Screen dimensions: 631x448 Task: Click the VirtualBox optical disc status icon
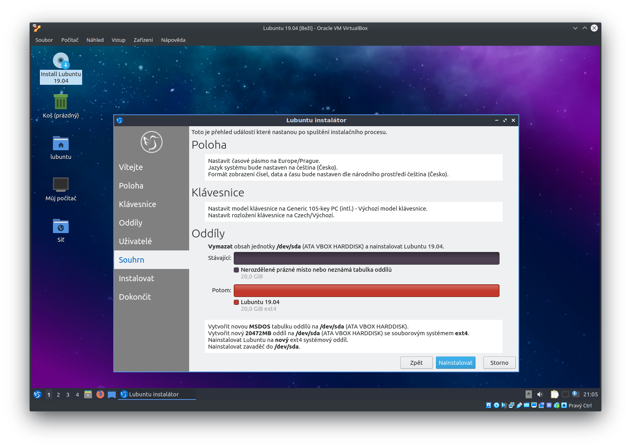click(x=496, y=405)
